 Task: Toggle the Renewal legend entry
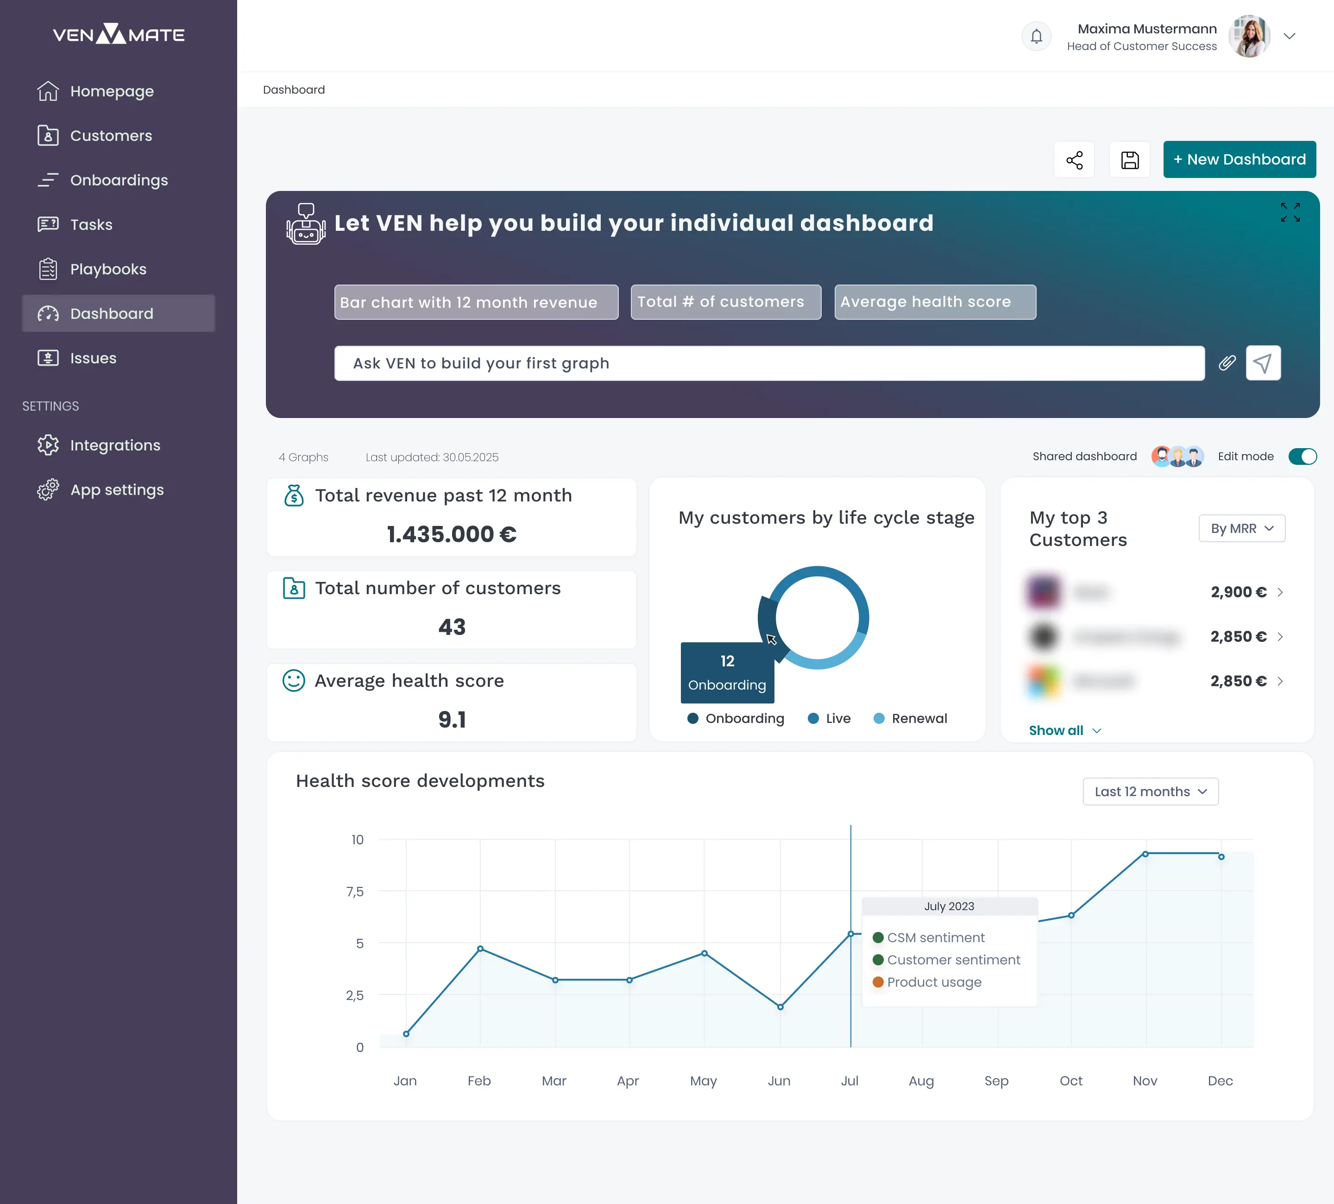click(x=910, y=718)
